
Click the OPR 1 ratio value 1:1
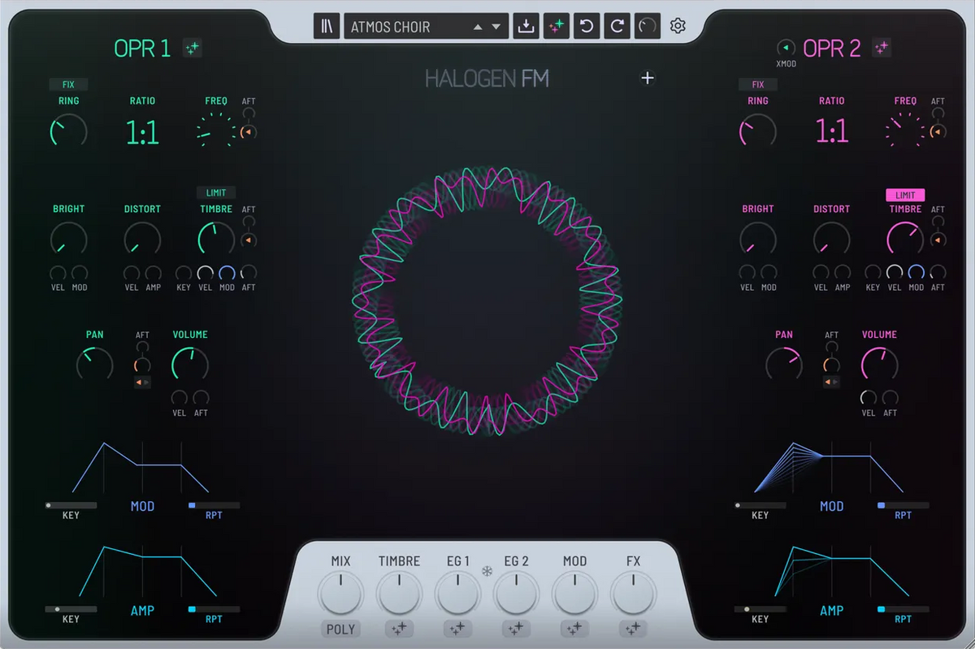[x=142, y=132]
